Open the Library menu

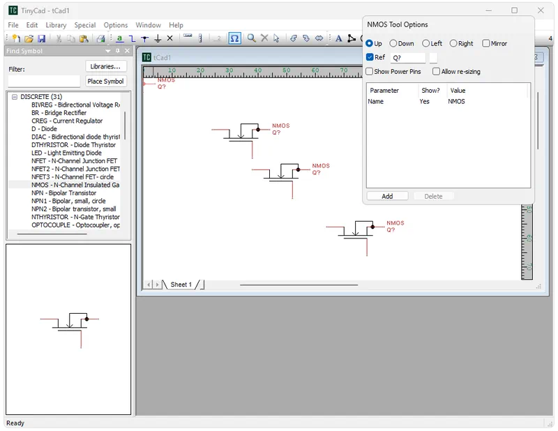click(x=56, y=25)
